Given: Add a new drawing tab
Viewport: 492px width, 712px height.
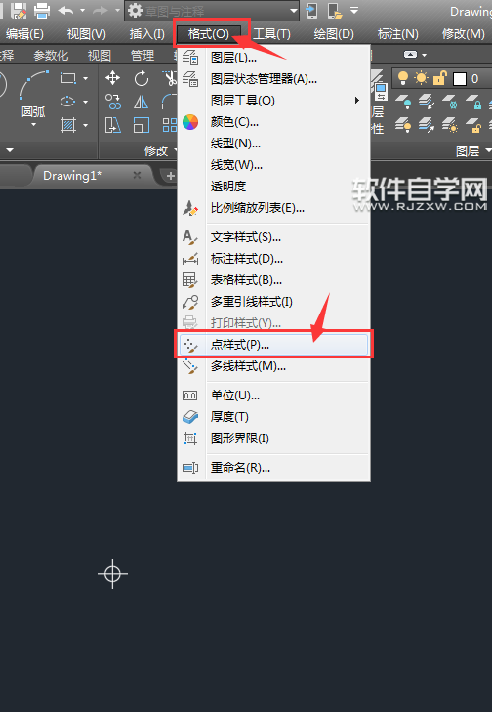Looking at the screenshot, I should 170,176.
